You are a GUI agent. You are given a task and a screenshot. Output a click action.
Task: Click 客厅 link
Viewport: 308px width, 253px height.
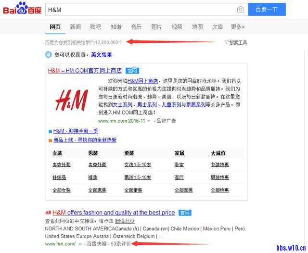click(179, 177)
